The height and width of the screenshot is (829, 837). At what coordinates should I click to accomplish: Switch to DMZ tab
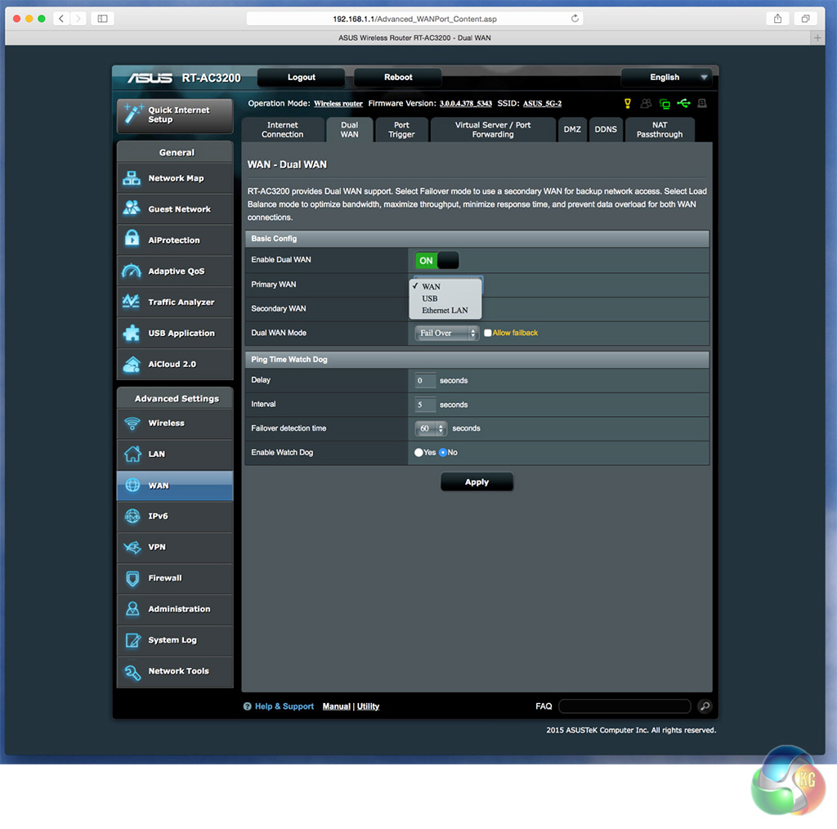[572, 130]
